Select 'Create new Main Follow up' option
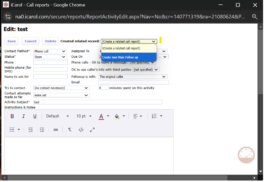 (120, 57)
